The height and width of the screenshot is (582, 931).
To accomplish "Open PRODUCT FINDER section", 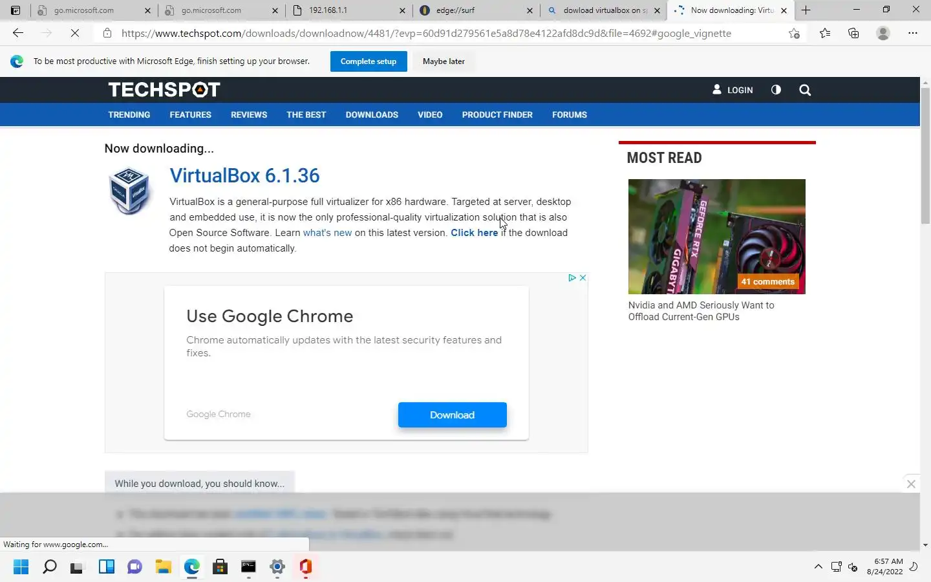I will (x=497, y=114).
